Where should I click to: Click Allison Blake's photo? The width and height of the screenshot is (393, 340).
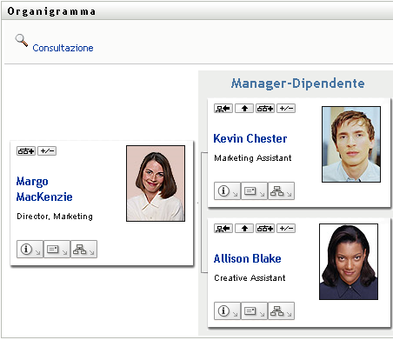(349, 262)
